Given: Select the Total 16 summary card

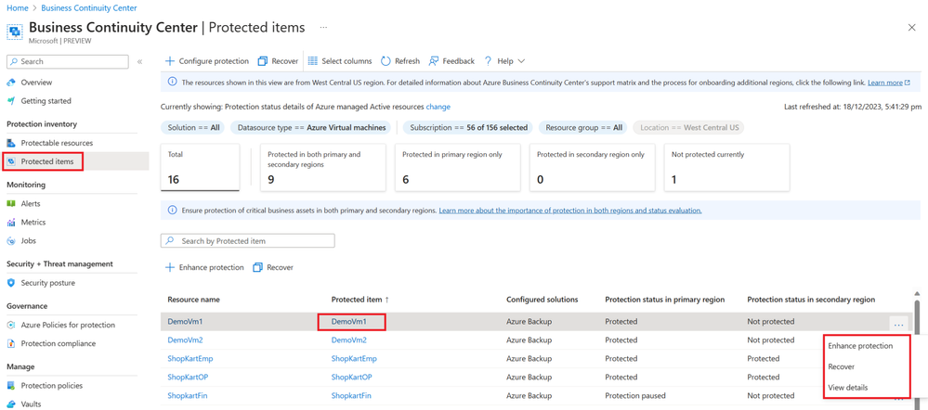Looking at the screenshot, I should pyautogui.click(x=200, y=167).
